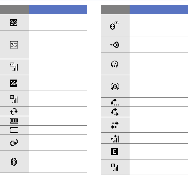Click the circle with incoming arrow icon
Image resolution: width=188 pixels, height=175 pixels.
[115, 45]
